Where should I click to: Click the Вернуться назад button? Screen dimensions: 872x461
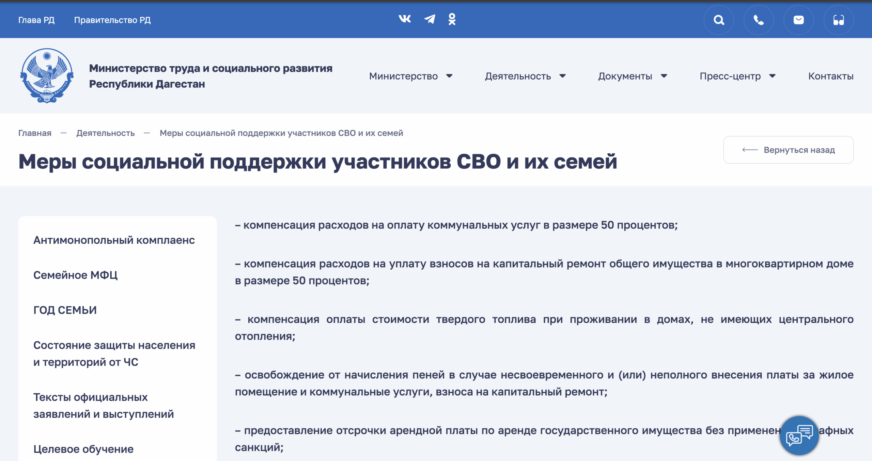click(788, 150)
